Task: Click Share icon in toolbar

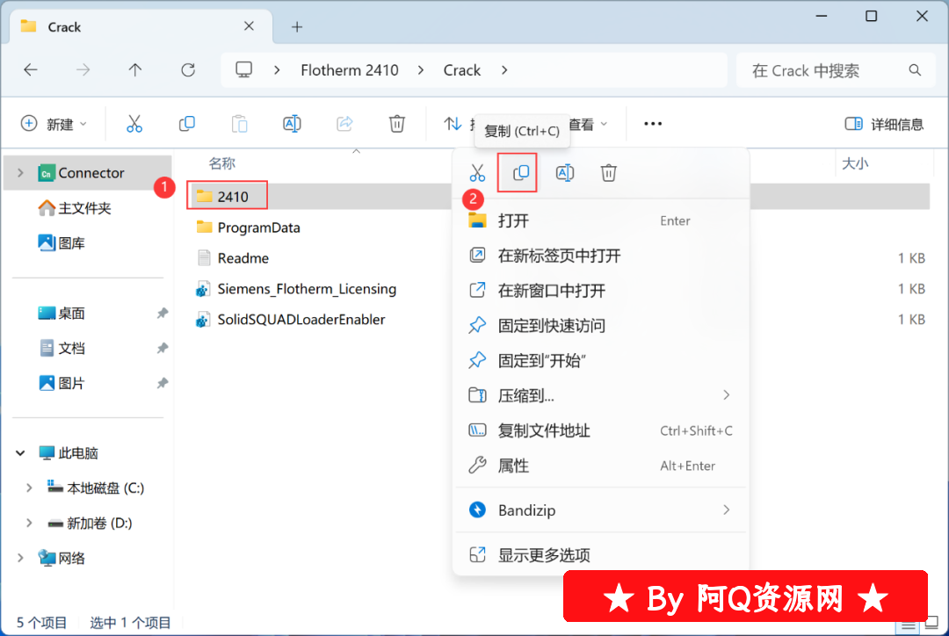Action: 344,124
